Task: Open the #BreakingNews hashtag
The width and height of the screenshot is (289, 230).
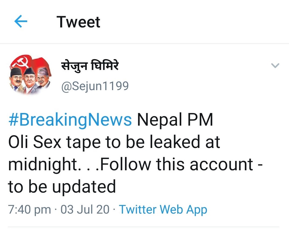Action: tap(70, 120)
